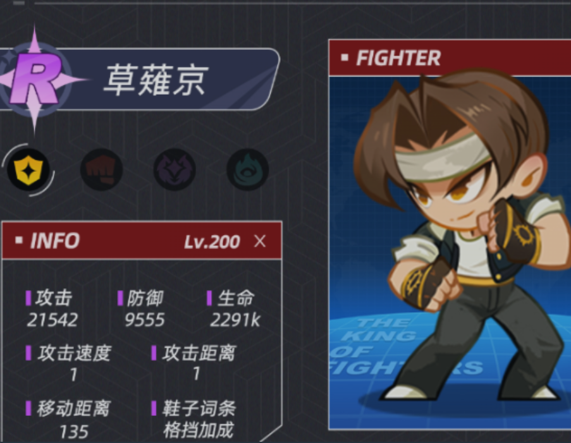Click the purple R rarity badge
The height and width of the screenshot is (443, 571).
[x=35, y=80]
